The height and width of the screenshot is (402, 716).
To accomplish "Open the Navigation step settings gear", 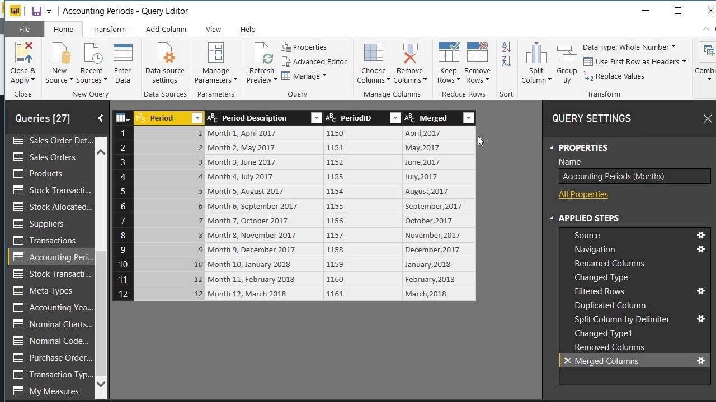I will point(700,249).
